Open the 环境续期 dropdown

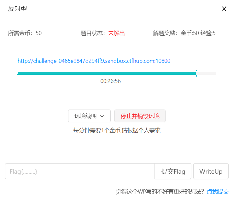89,116
